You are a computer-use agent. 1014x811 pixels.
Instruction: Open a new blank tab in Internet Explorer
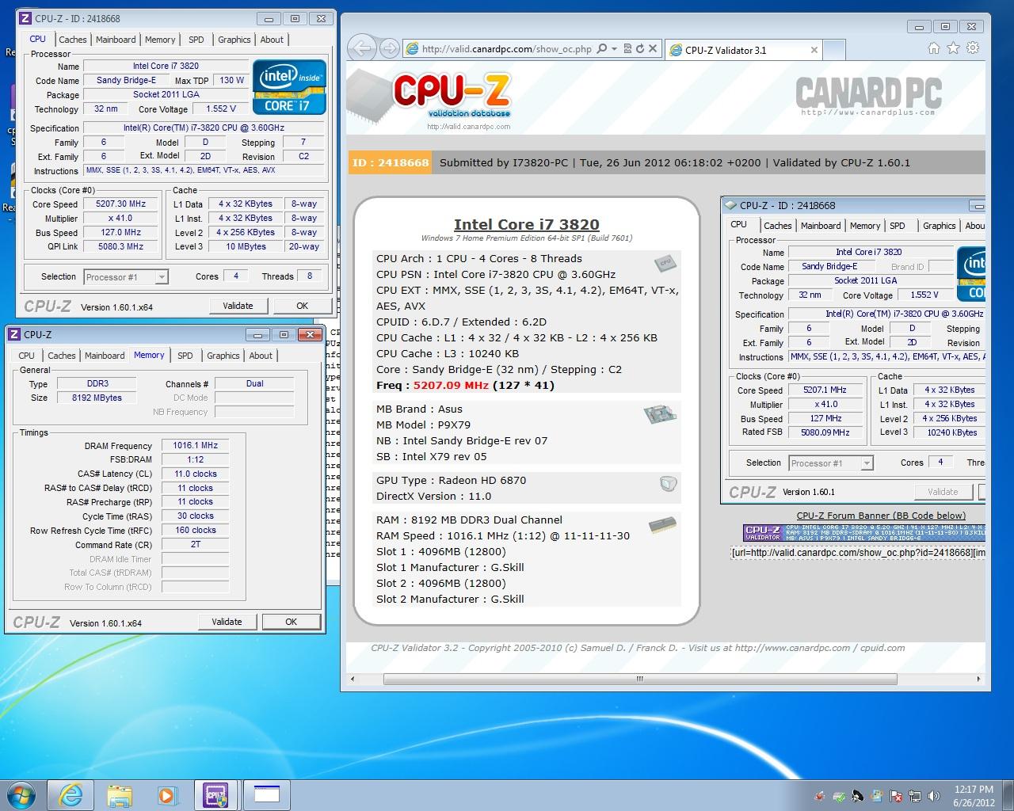tap(834, 50)
